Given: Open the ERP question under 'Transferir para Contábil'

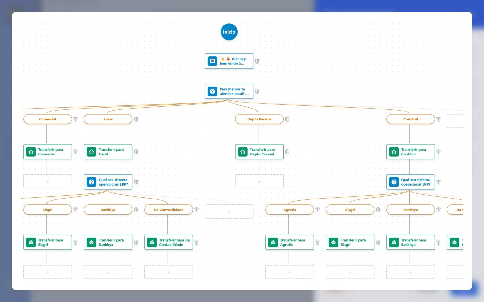Looking at the screenshot, I should [411, 182].
